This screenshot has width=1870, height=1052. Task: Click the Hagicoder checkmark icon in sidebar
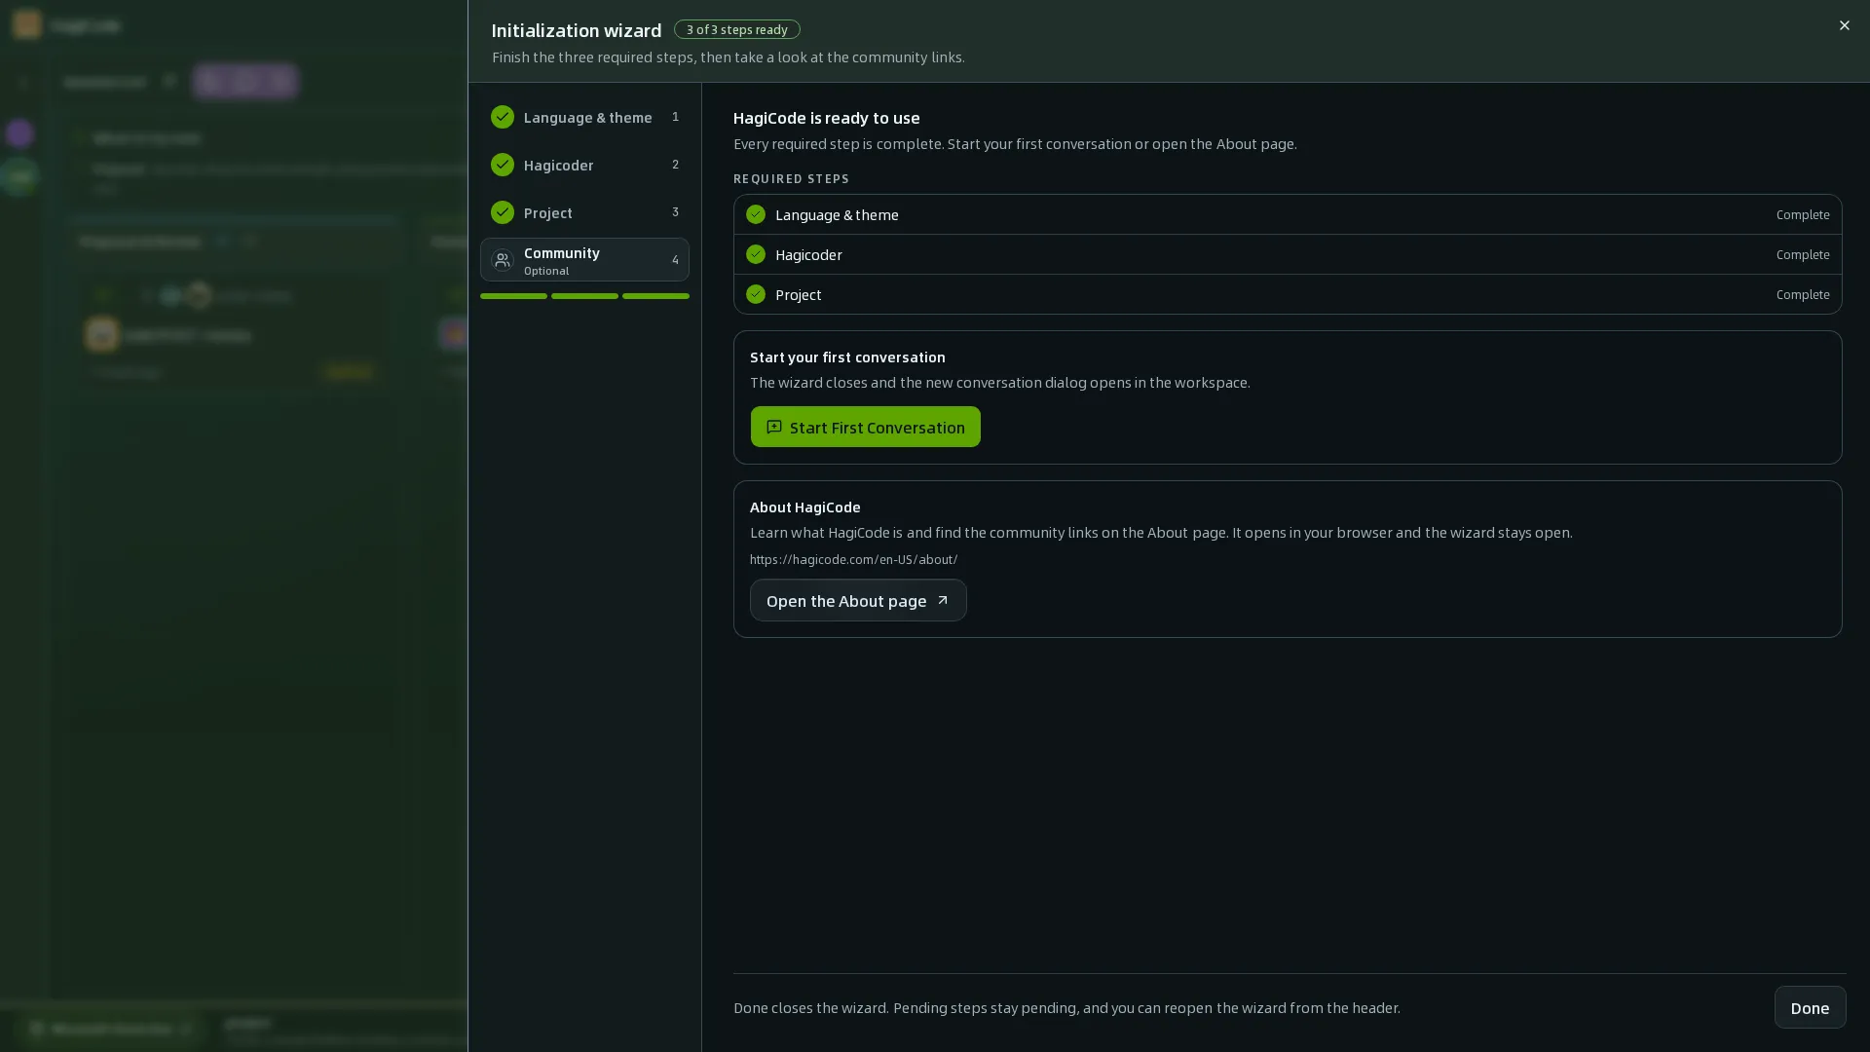503,165
